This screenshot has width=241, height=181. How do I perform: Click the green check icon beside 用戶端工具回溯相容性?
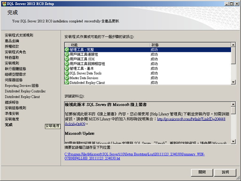(67, 64)
